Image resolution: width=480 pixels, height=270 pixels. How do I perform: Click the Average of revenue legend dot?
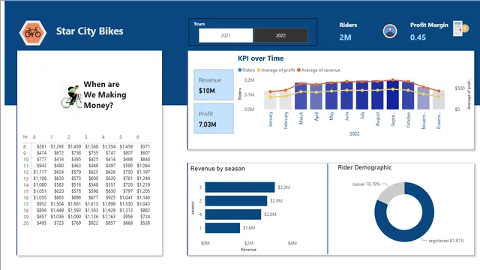tap(298, 70)
